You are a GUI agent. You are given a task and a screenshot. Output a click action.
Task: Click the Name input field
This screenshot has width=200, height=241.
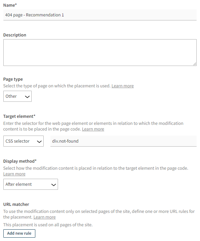point(100,15)
